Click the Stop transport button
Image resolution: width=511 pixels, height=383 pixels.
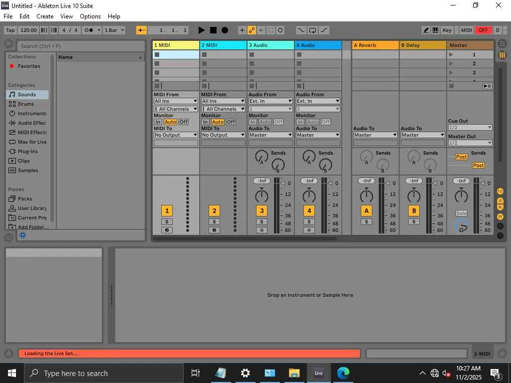[213, 30]
